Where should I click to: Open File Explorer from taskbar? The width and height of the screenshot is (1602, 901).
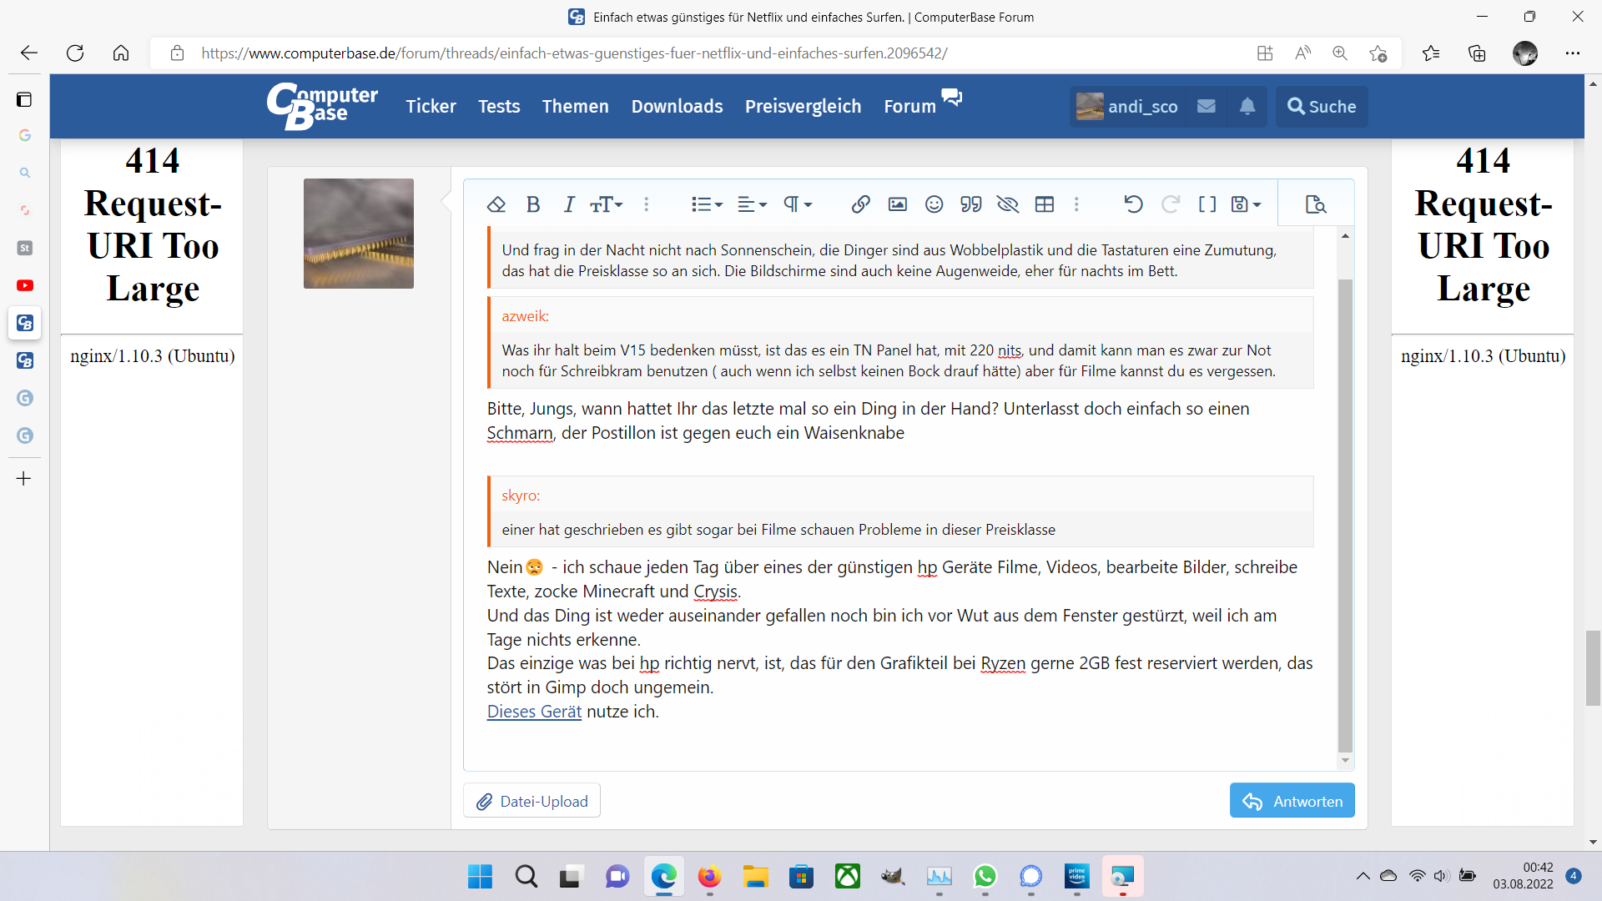click(x=756, y=877)
